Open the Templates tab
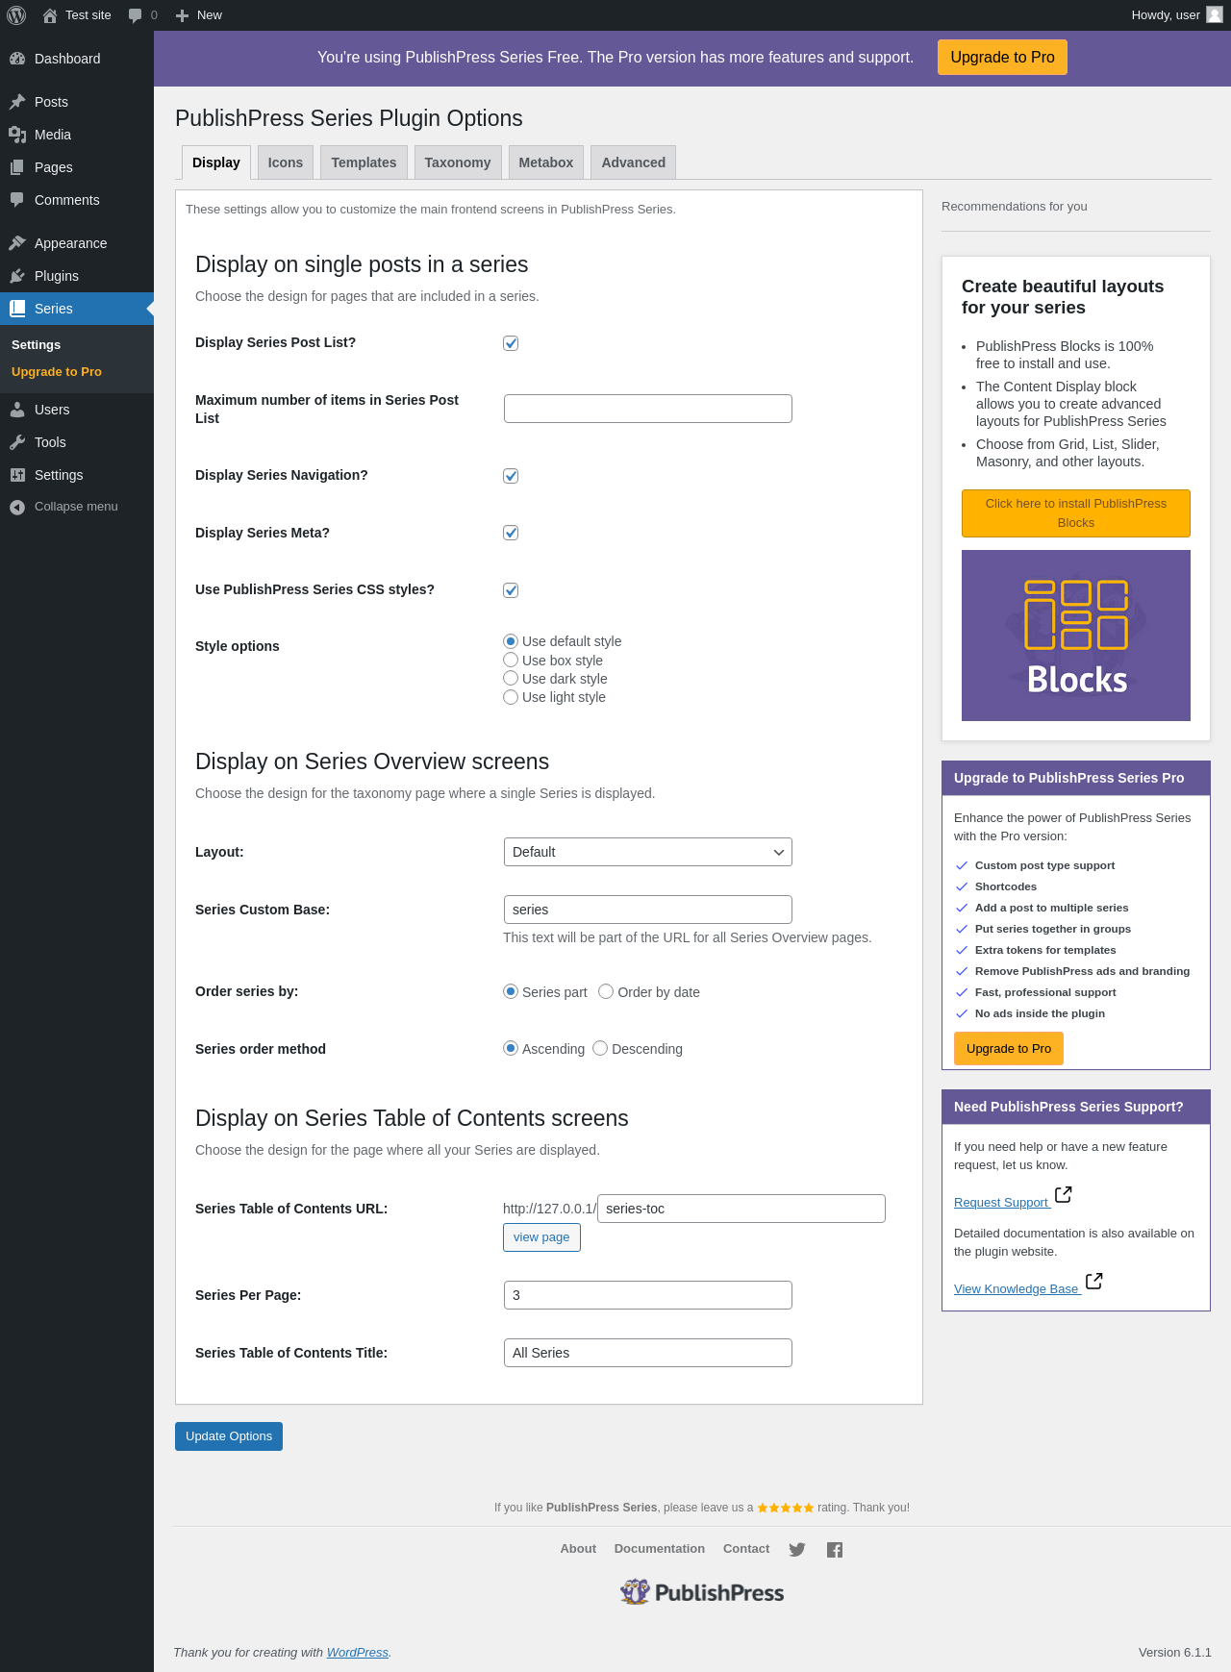Image resolution: width=1231 pixels, height=1672 pixels. pyautogui.click(x=364, y=162)
